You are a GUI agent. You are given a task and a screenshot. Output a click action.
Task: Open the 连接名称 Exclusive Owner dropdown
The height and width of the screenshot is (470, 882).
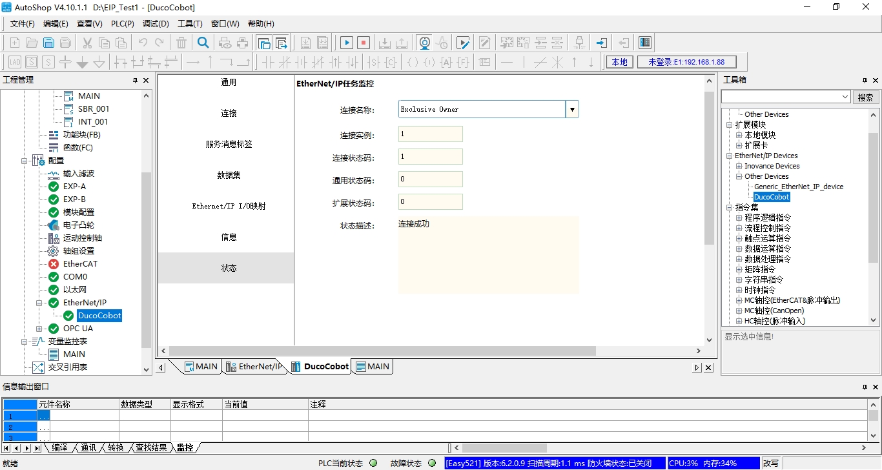tap(572, 109)
